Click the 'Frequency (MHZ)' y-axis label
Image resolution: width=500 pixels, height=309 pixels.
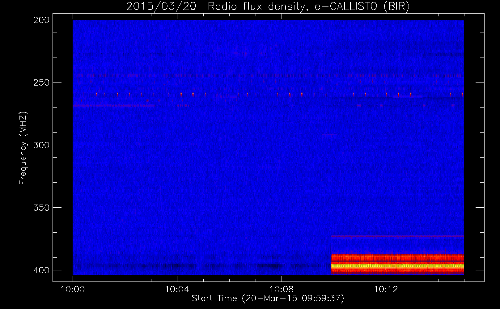[23, 148]
